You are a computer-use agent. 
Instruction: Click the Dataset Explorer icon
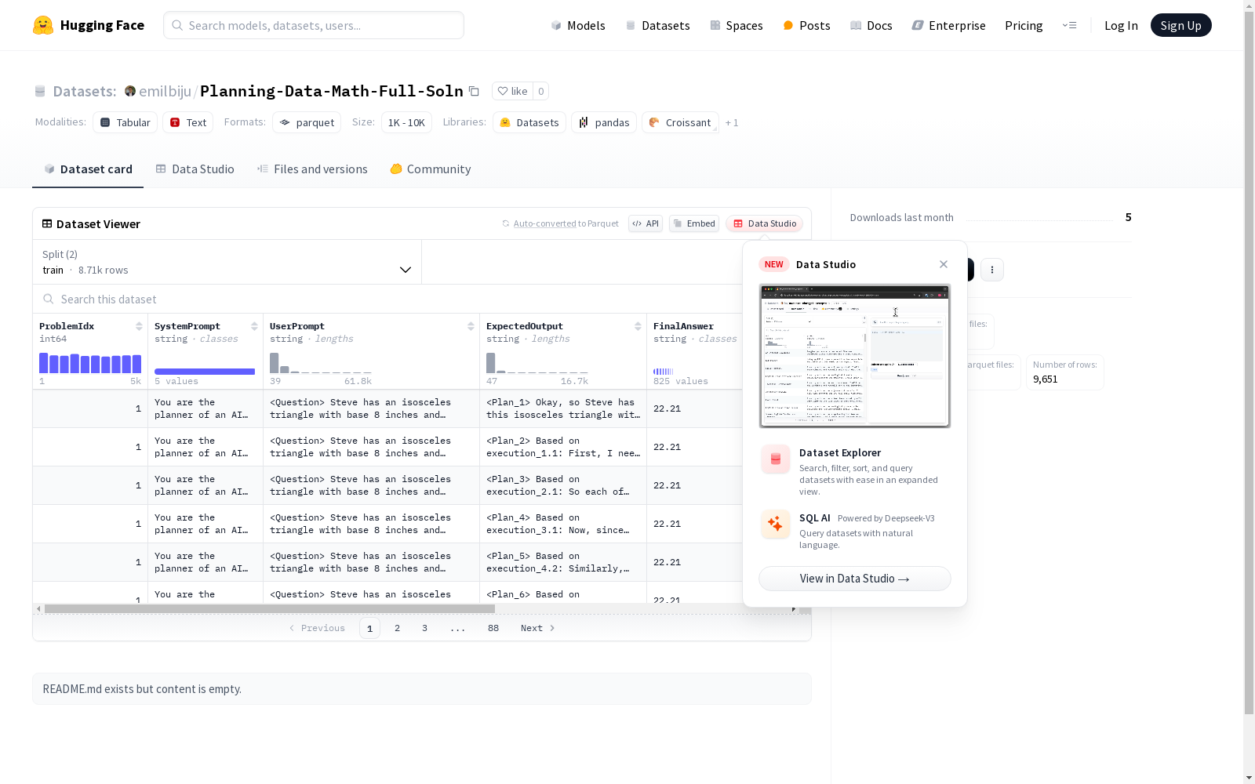tap(776, 459)
